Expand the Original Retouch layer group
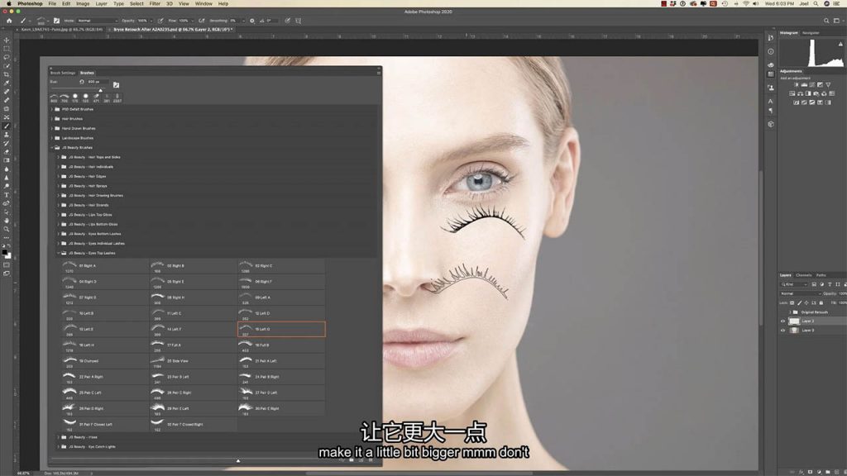The width and height of the screenshot is (847, 476). point(790,312)
